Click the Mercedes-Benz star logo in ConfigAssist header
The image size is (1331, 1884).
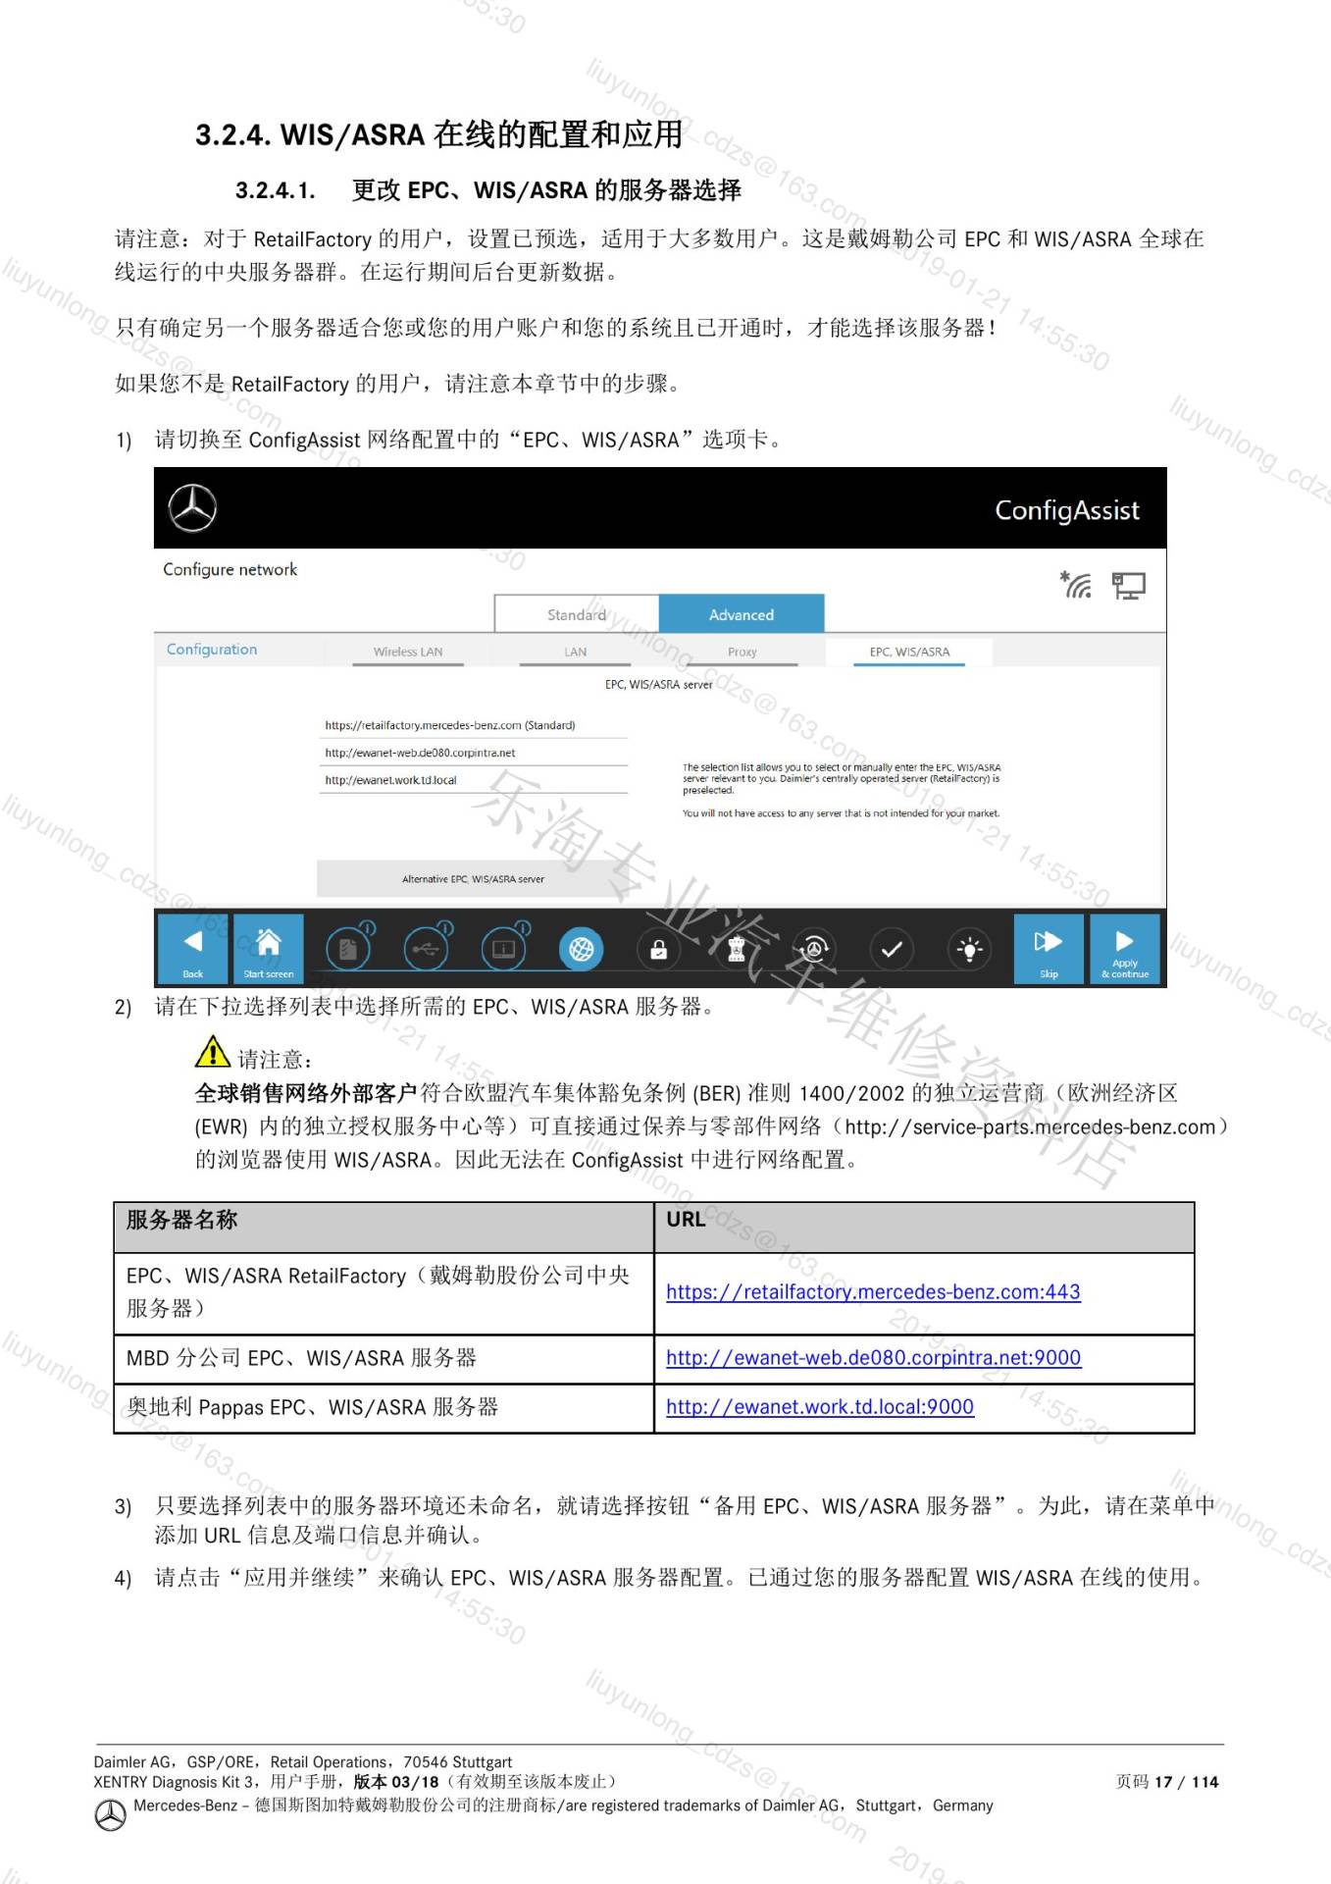tap(192, 508)
